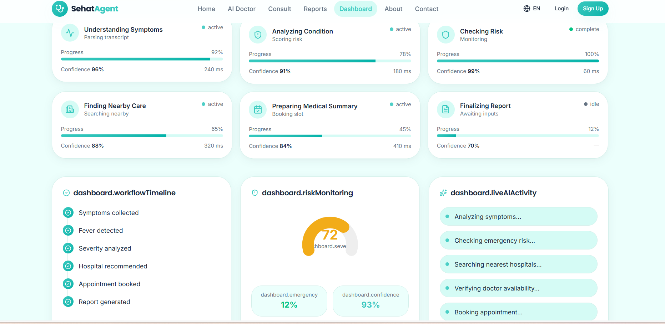Click the Finding Nearby Care progress bar

click(142, 136)
